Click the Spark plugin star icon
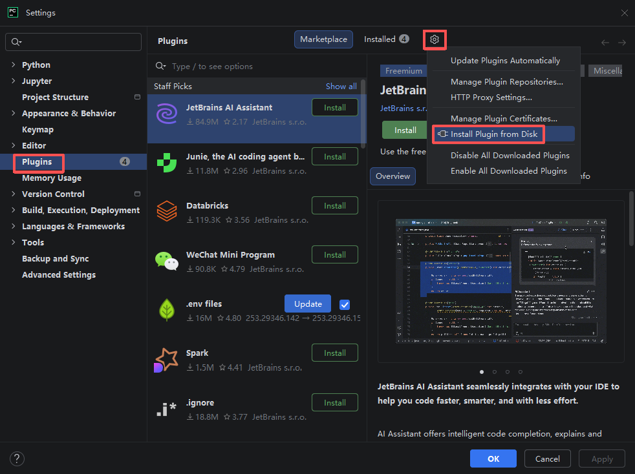The width and height of the screenshot is (635, 474). 166,360
